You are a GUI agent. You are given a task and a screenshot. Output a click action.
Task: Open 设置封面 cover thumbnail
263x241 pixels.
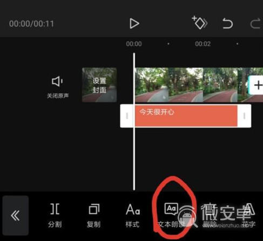tap(99, 85)
